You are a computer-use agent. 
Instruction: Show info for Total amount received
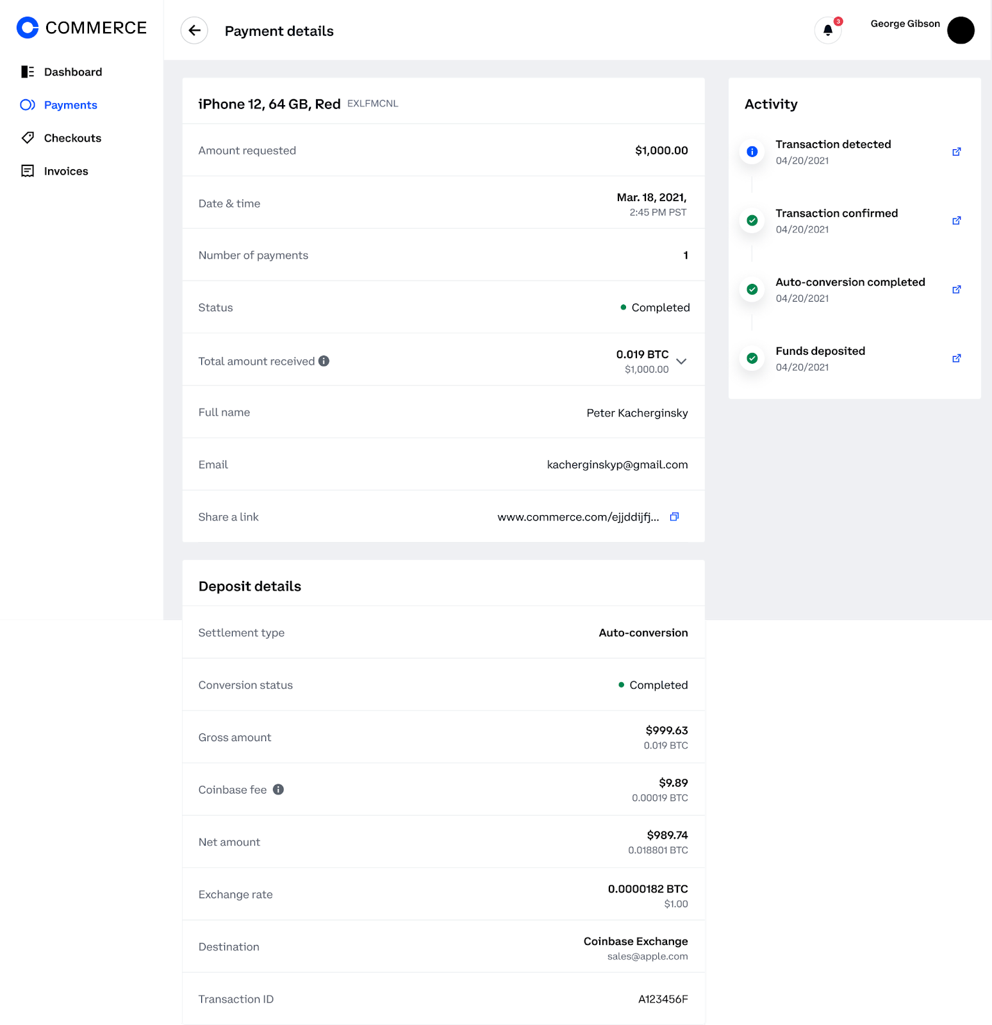[x=324, y=361]
